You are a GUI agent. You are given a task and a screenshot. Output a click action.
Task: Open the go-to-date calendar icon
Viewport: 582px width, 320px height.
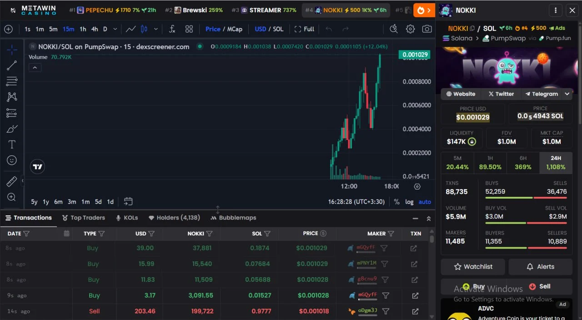pyautogui.click(x=128, y=201)
